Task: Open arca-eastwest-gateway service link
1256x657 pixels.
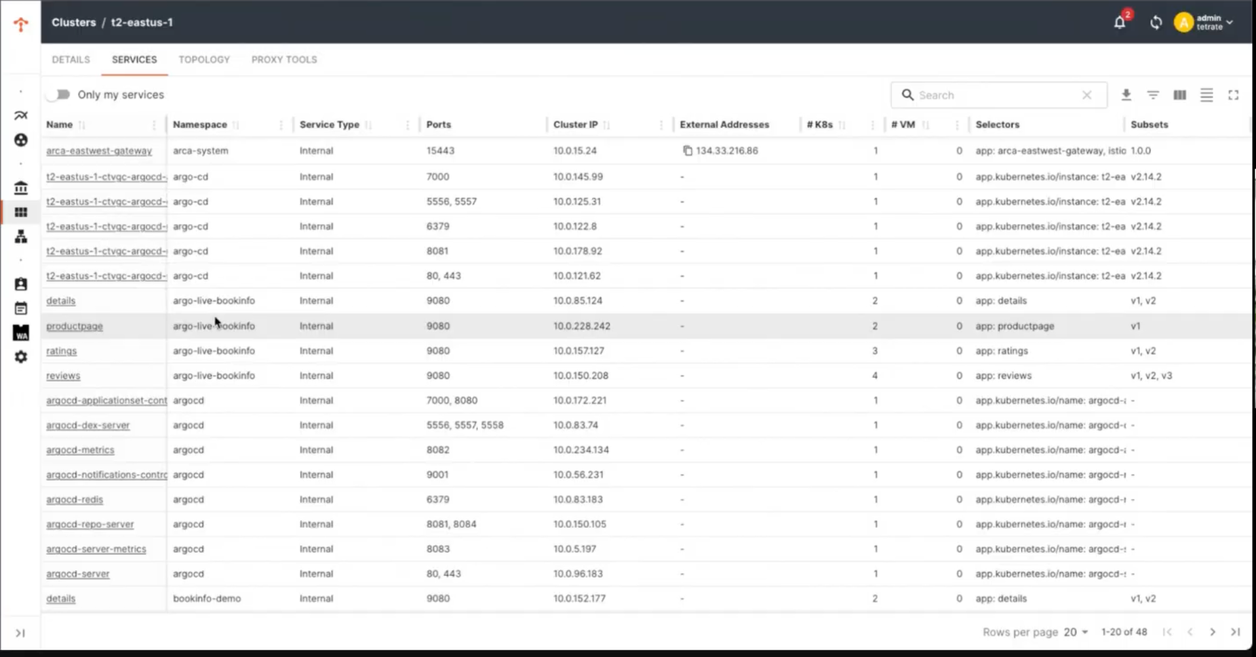Action: (99, 151)
